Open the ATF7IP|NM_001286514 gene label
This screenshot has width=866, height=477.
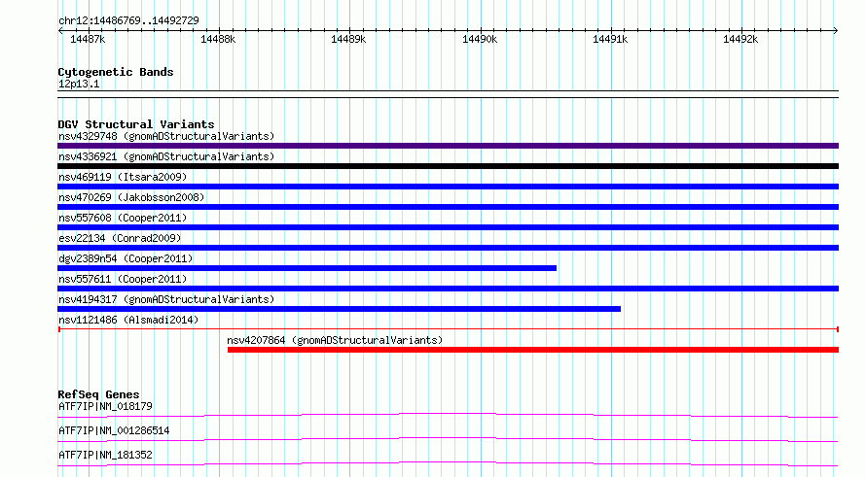[x=114, y=430]
